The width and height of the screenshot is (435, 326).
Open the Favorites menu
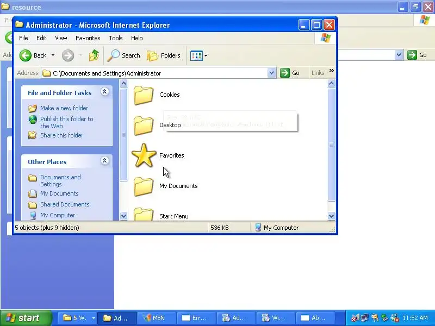(x=88, y=38)
